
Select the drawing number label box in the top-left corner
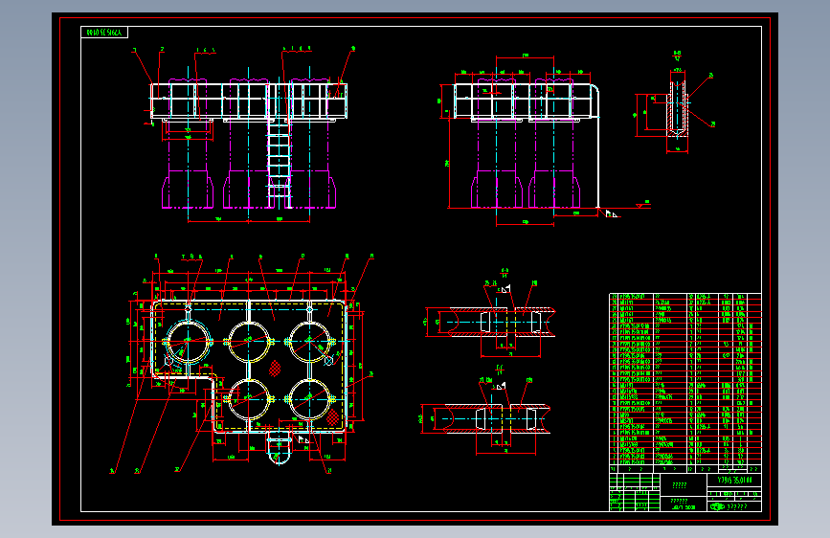point(104,33)
